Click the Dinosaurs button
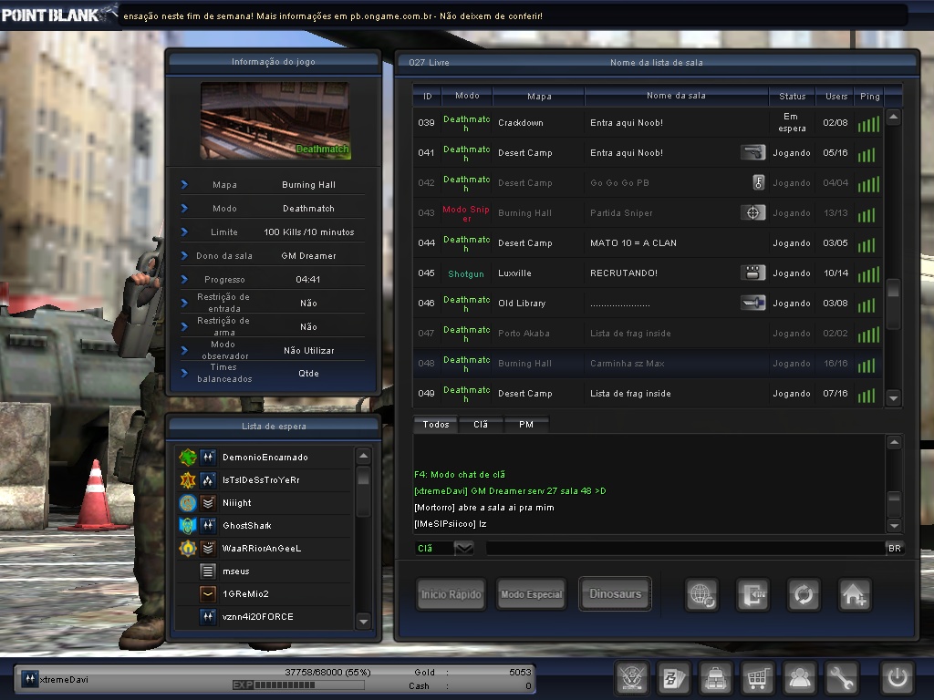Viewport: 934px width, 700px height. coord(615,593)
